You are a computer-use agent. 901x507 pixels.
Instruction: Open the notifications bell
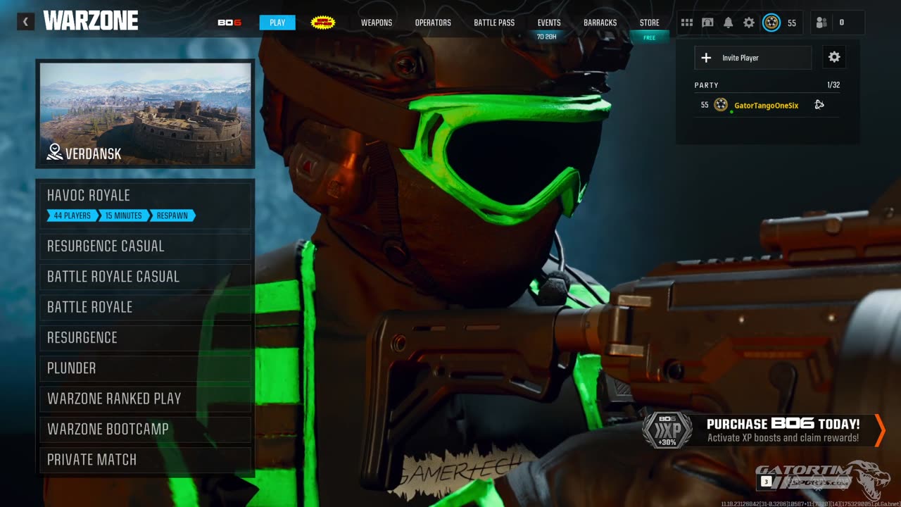pos(728,23)
